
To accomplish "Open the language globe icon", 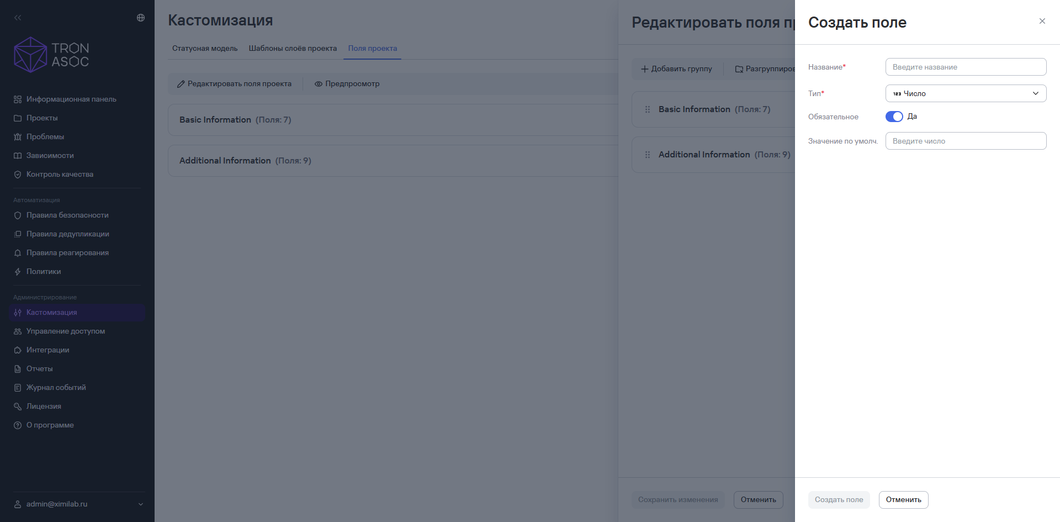I will tap(141, 18).
